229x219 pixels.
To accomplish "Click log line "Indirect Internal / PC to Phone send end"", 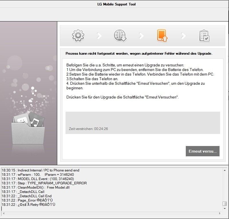I will (x=40, y=170).
